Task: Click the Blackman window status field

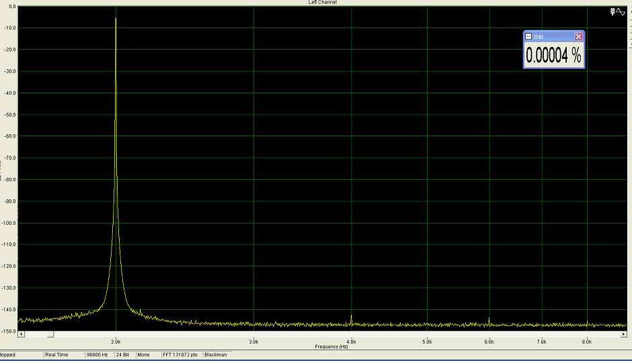Action: pyautogui.click(x=218, y=354)
